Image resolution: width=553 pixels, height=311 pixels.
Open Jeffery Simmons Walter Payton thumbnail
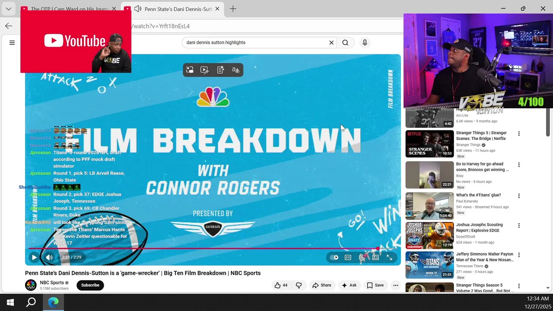[429, 265]
